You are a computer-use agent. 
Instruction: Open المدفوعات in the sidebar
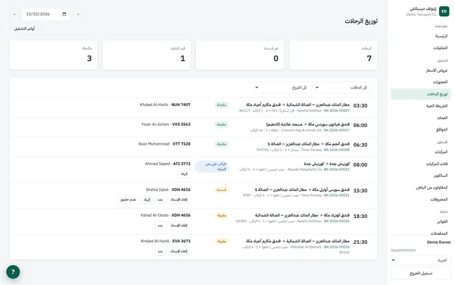coord(421,233)
